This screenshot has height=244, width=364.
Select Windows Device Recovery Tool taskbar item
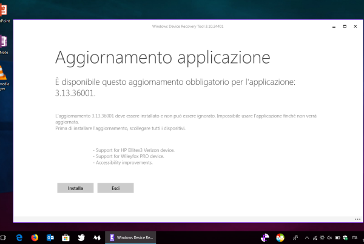point(132,237)
